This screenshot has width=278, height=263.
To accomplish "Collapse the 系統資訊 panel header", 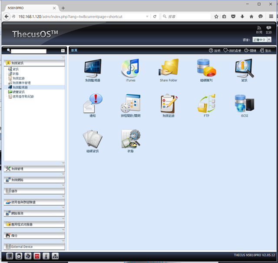I will (34, 63).
